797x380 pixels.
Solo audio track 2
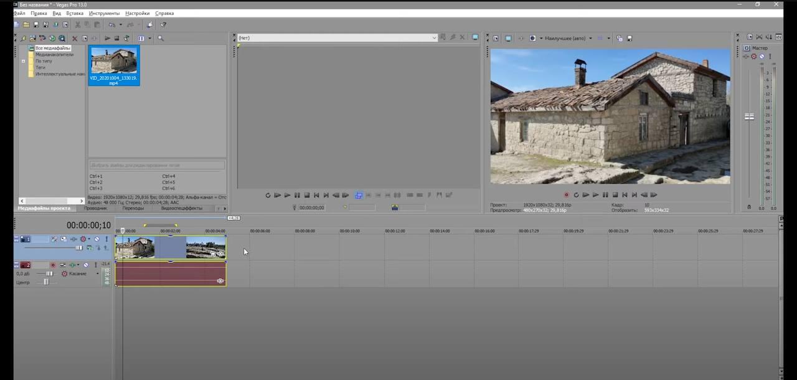coord(96,264)
